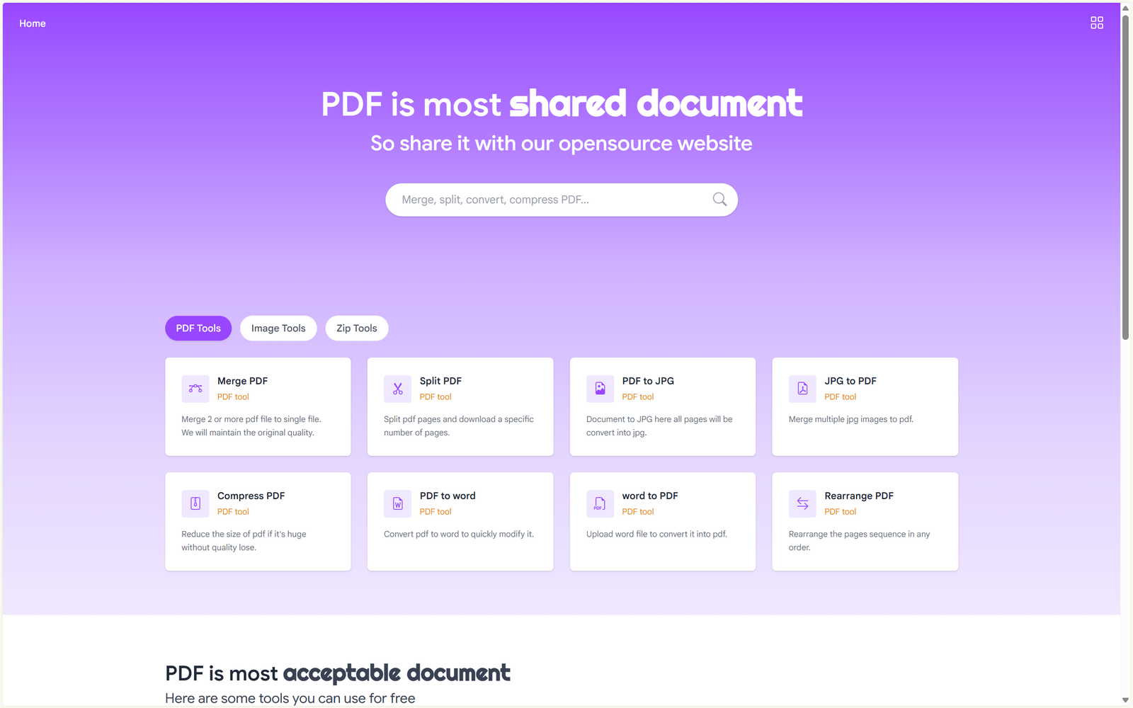Select the PDF Tools tab
This screenshot has width=1133, height=708.
(x=198, y=329)
